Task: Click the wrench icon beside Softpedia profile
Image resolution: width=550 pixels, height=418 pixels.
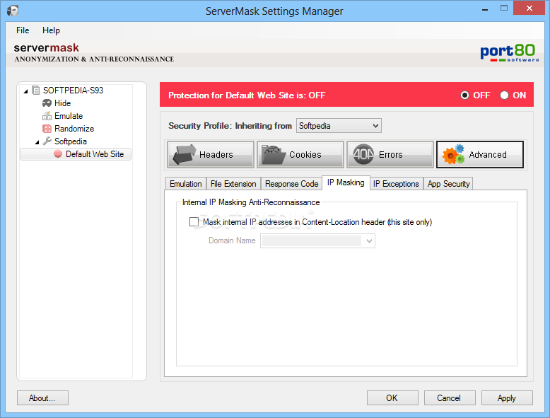Action: click(x=47, y=141)
